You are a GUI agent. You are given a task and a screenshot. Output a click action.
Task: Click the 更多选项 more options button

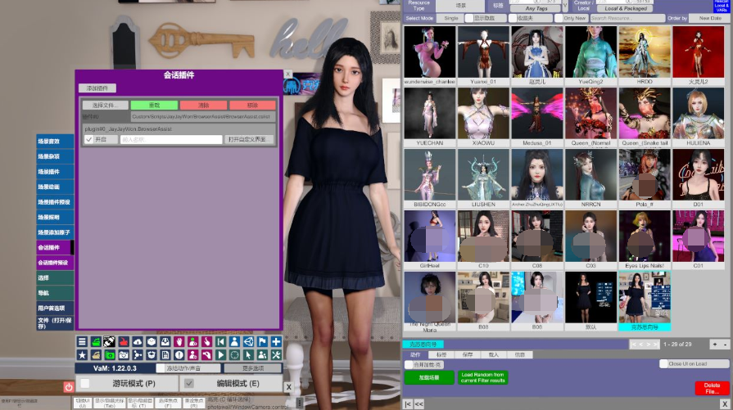(253, 368)
